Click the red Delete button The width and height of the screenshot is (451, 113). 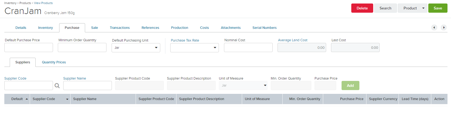coord(362,8)
